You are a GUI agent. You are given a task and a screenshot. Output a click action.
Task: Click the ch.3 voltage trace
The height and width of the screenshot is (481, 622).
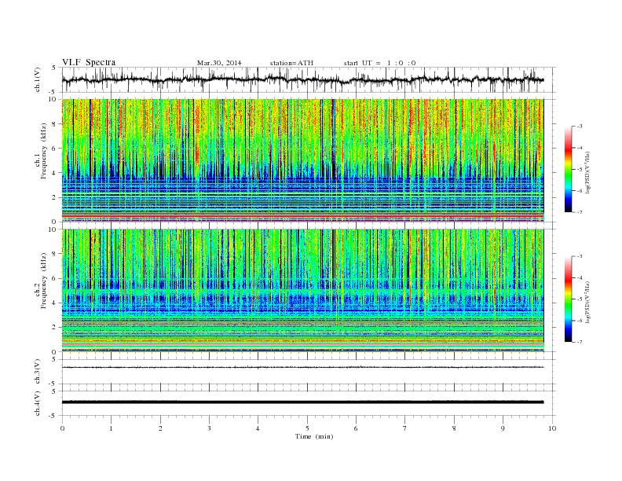coord(303,368)
